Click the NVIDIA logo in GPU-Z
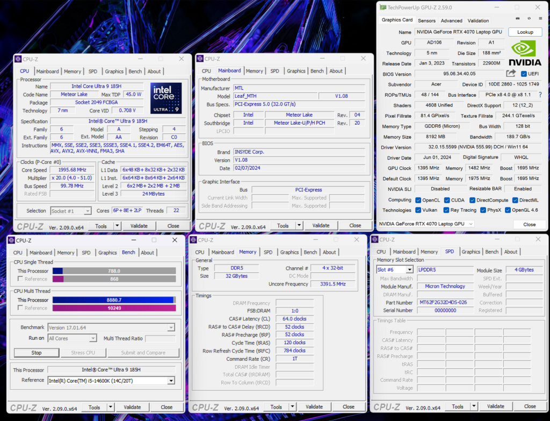This screenshot has height=421, width=550. pyautogui.click(x=525, y=54)
